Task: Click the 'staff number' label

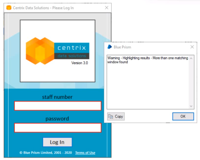Action: point(57,97)
